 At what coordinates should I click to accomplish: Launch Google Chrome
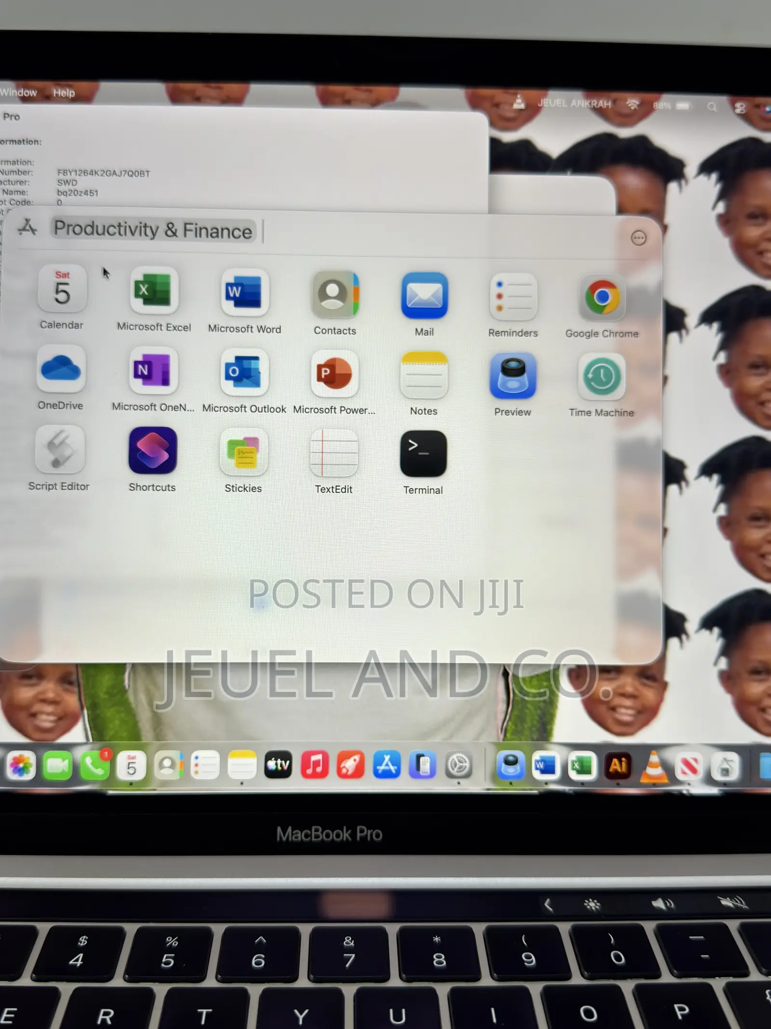602,298
